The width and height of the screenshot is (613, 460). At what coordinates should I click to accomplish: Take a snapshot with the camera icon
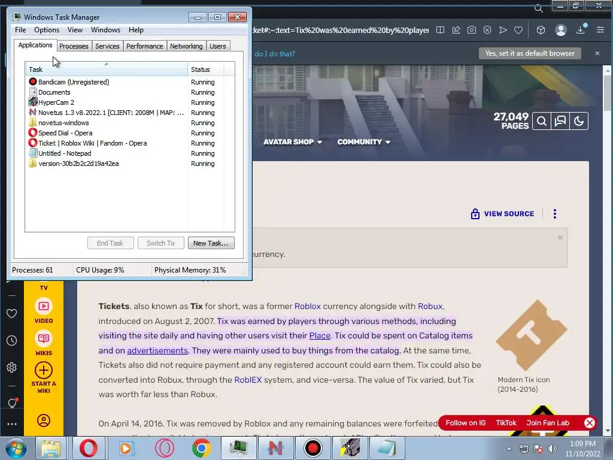point(472,30)
